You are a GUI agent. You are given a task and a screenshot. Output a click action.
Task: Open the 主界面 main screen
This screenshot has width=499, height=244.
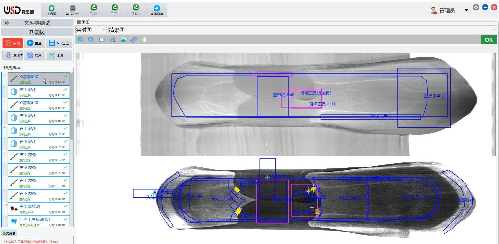coord(51,10)
